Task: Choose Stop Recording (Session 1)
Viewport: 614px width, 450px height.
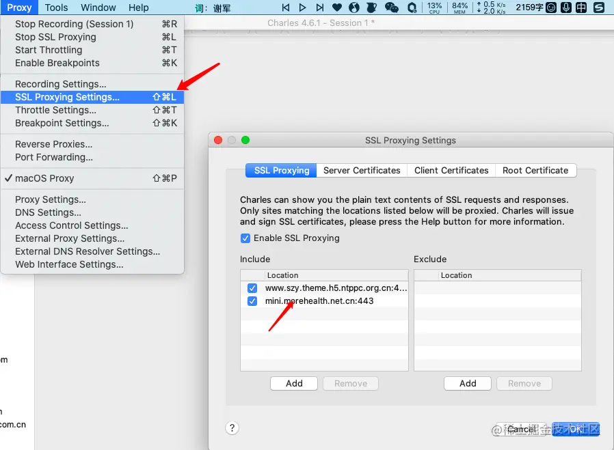Action: [x=92, y=24]
